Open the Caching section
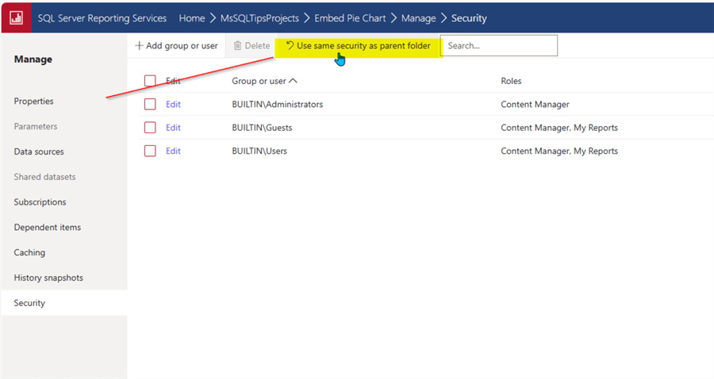 click(29, 252)
